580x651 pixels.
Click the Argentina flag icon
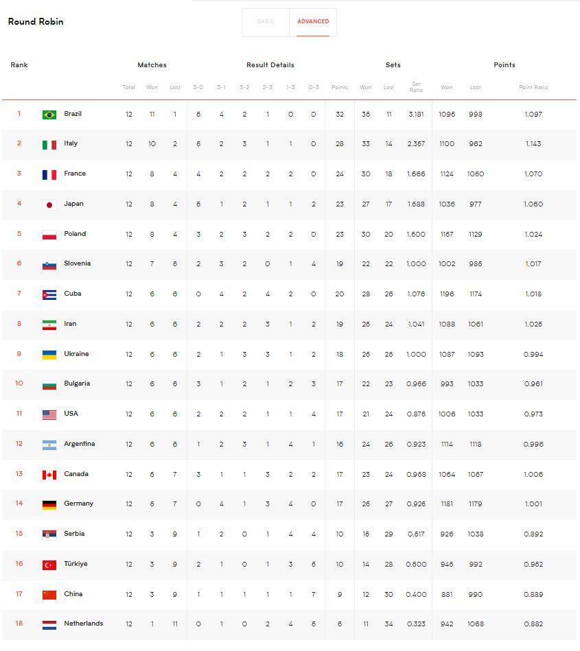click(x=49, y=445)
